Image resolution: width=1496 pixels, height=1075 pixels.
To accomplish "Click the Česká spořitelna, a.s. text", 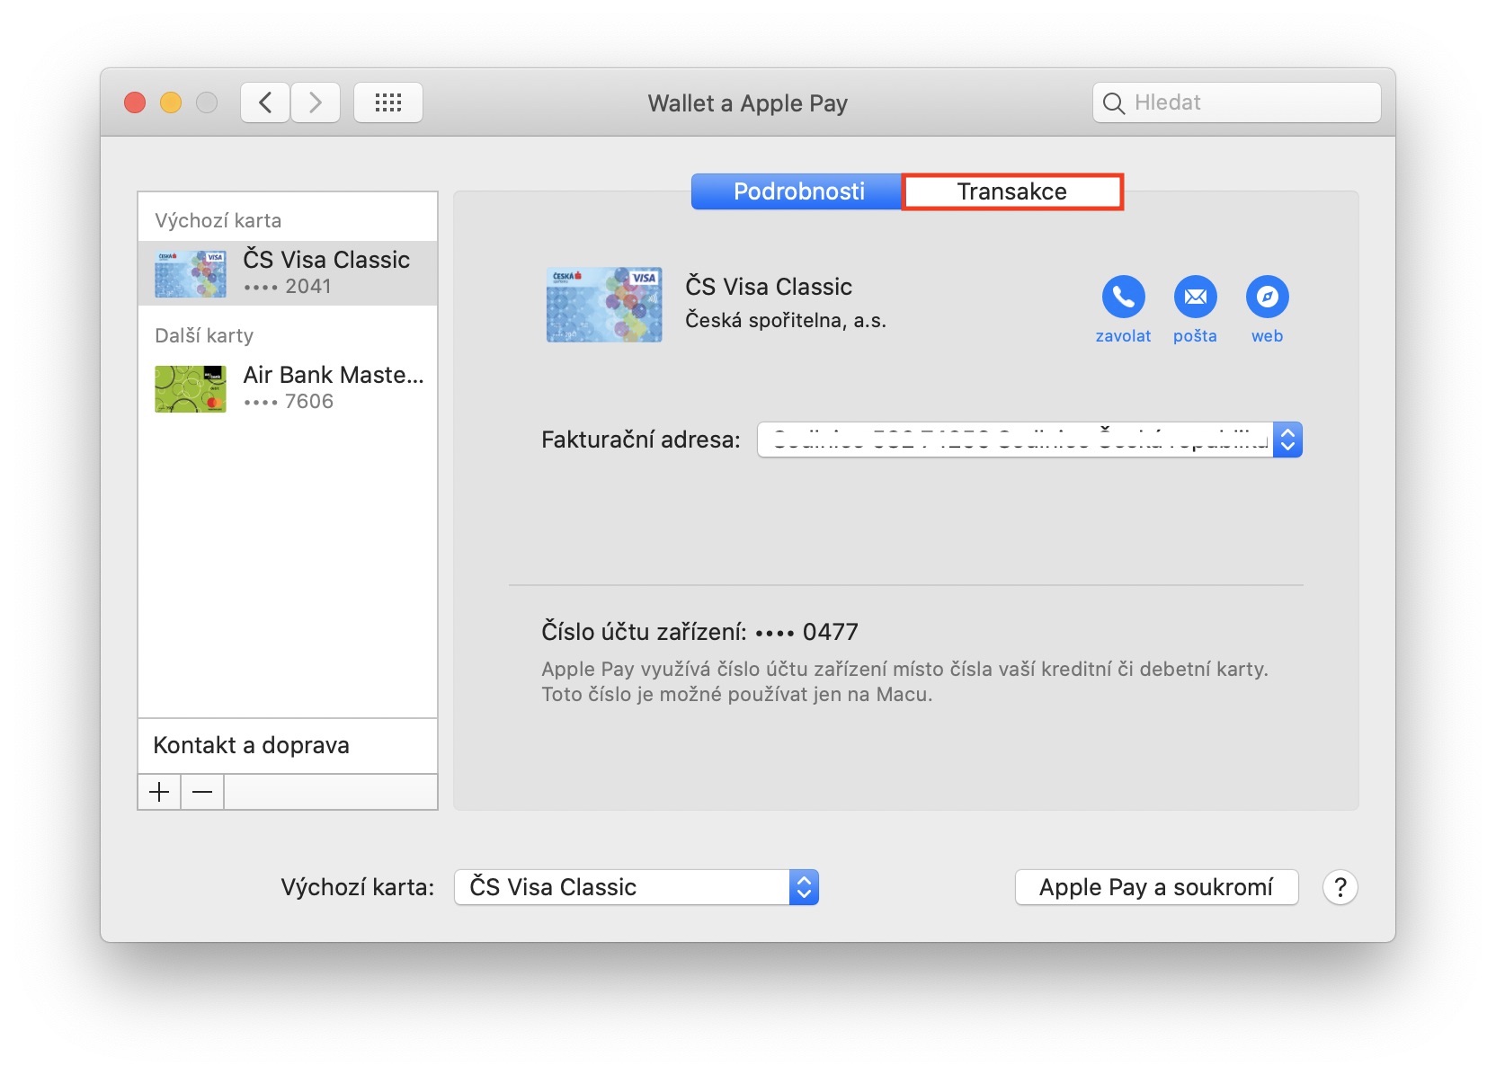I will tap(786, 320).
